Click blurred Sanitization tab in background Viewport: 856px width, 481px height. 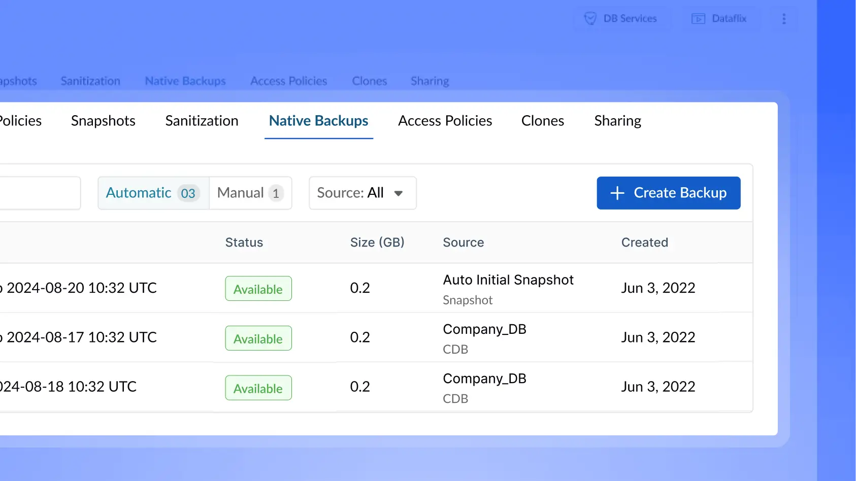click(90, 81)
